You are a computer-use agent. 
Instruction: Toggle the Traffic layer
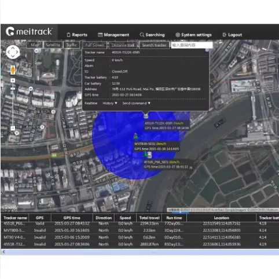coord(71,45)
